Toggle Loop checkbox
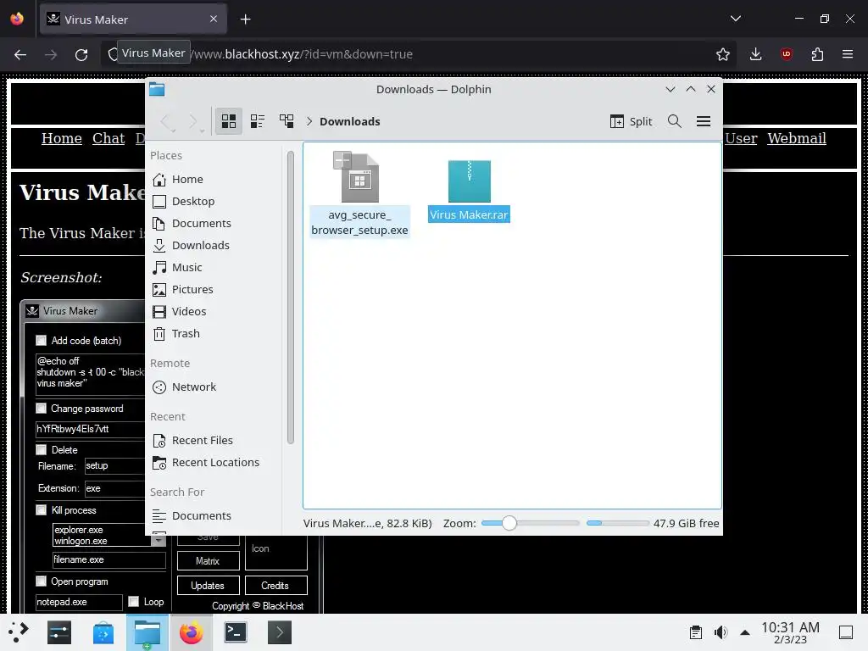The height and width of the screenshot is (651, 868). [133, 601]
